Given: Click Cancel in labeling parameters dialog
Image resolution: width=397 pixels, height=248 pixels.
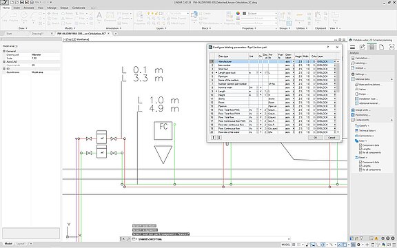Looking at the screenshot, I should (332, 137).
